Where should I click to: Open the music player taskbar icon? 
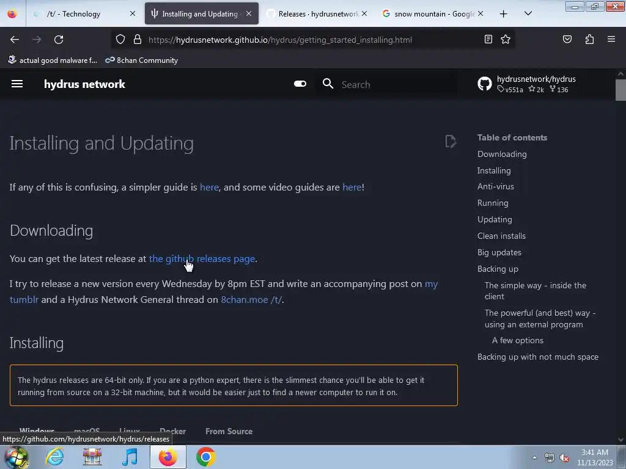tap(130, 457)
